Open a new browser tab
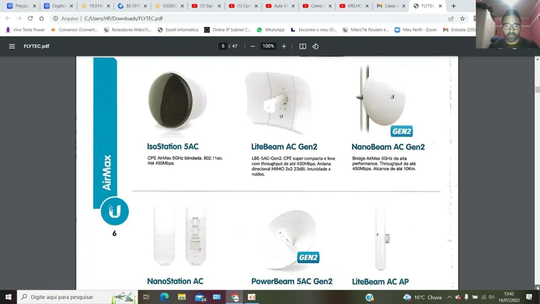The image size is (540, 304). (x=454, y=6)
